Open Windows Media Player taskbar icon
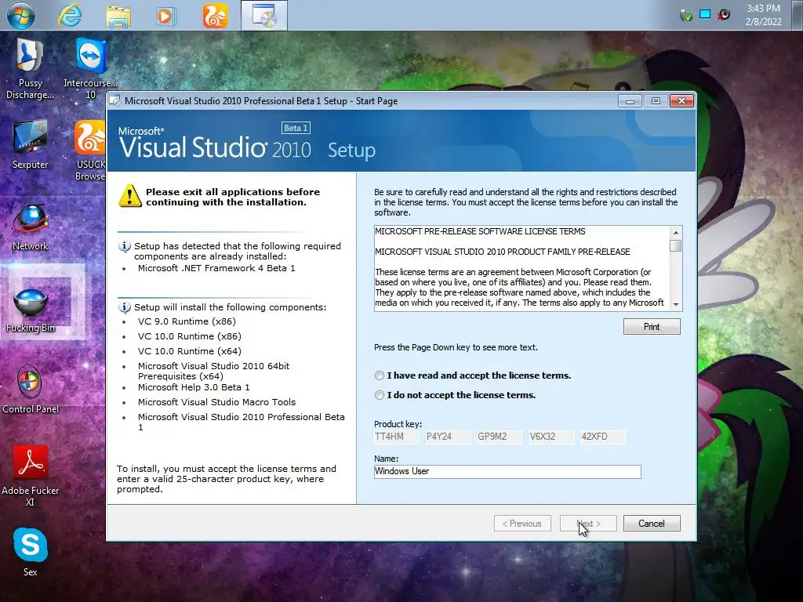803x602 pixels. click(x=165, y=16)
